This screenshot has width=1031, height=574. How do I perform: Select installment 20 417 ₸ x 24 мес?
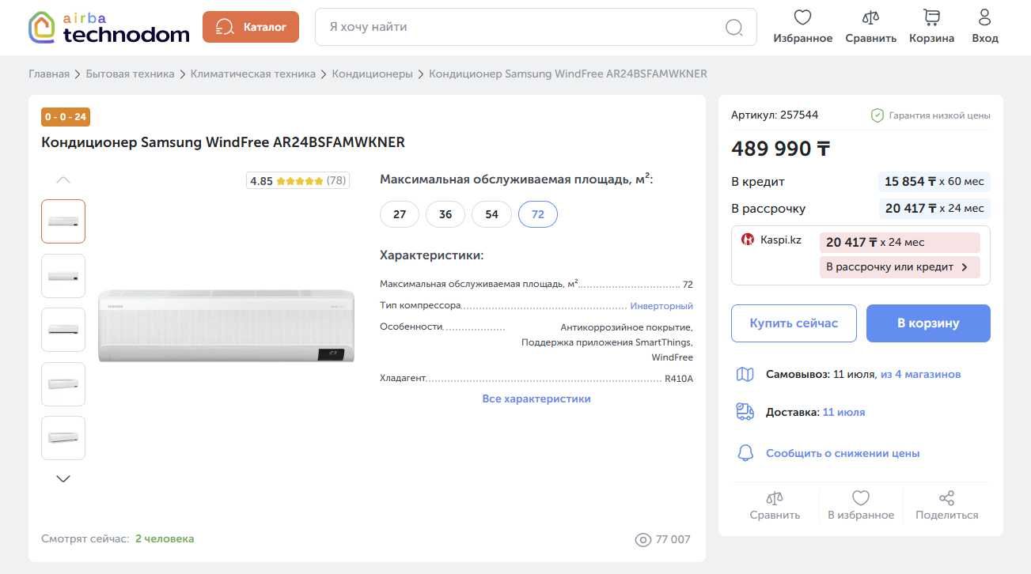(934, 209)
